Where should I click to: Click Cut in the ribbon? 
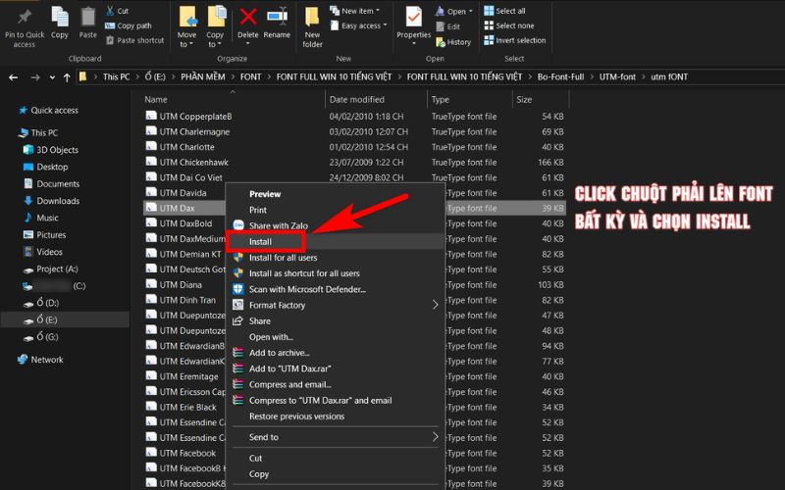tap(118, 11)
